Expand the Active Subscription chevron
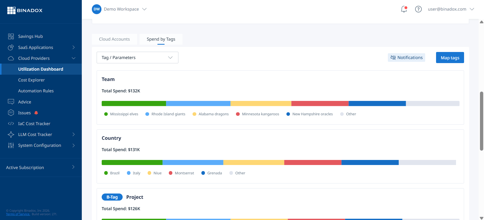Screen dimensions: 484x220 pos(73,167)
